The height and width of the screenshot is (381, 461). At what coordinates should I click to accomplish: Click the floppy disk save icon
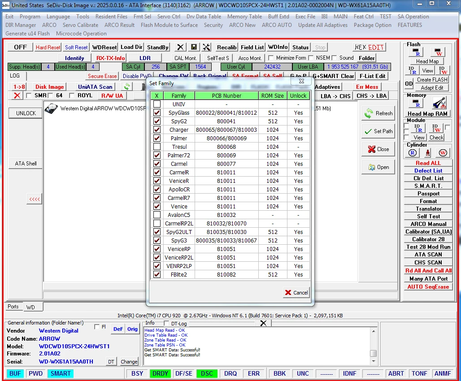[x=194, y=48]
